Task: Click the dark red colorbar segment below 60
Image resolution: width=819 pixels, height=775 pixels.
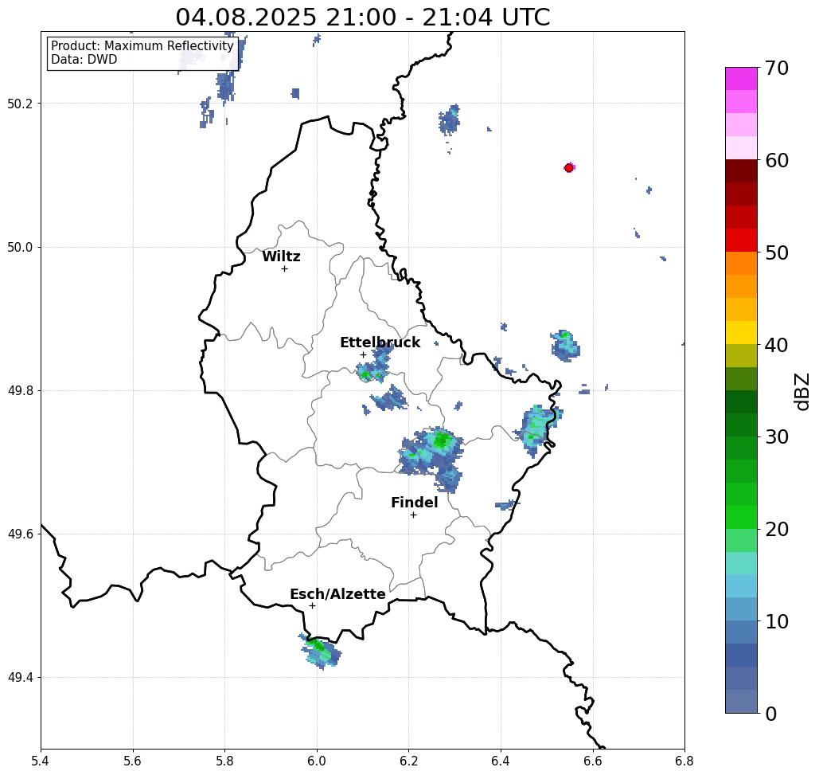Action: pos(741,171)
